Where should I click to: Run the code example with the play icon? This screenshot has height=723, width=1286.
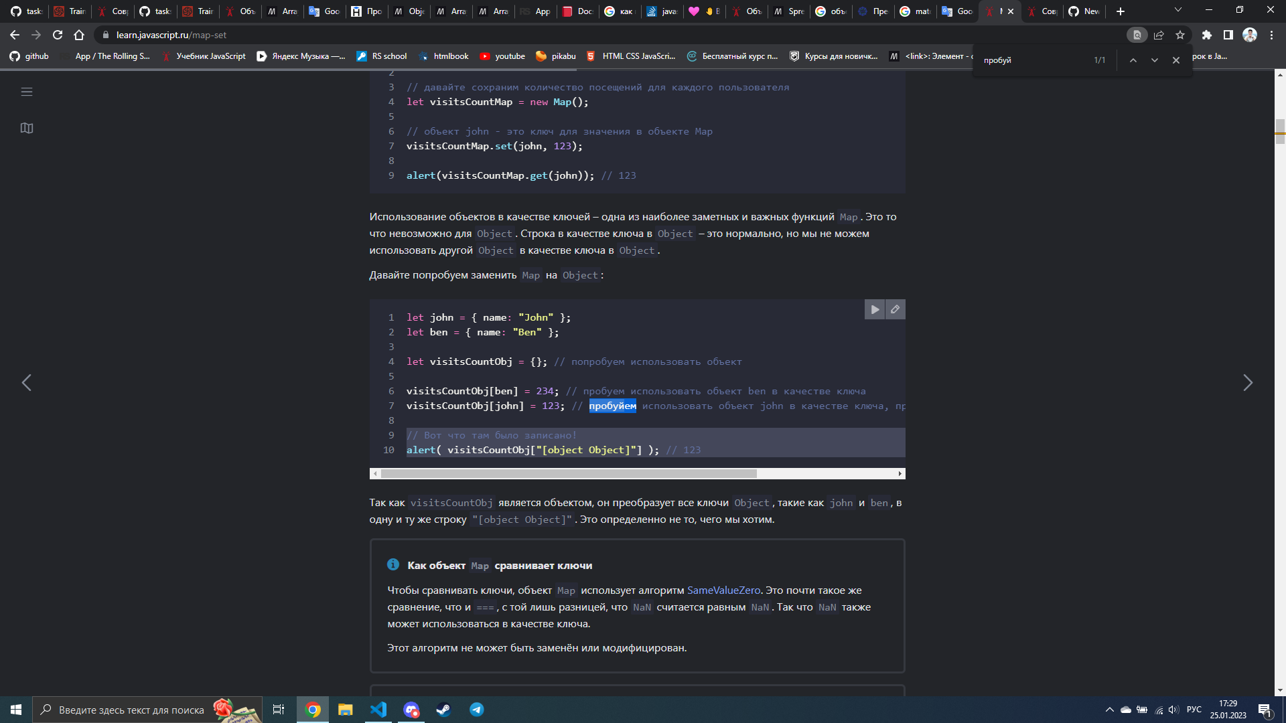click(x=875, y=309)
